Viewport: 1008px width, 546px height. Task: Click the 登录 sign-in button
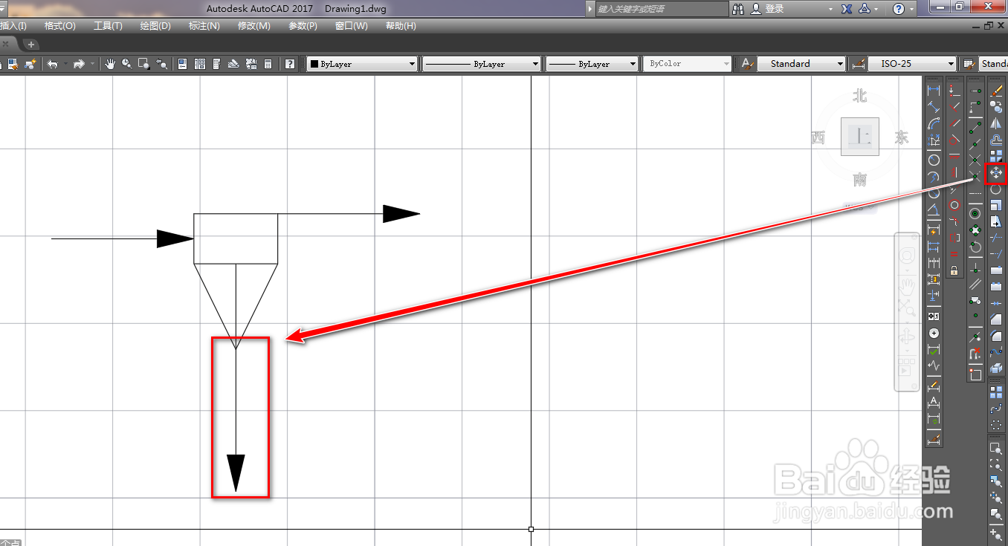tap(768, 9)
